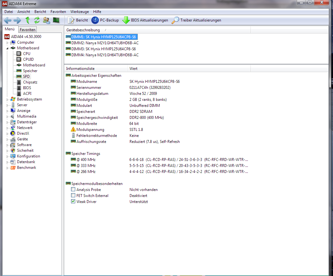Click the Forward arrow in toolbar
Viewport: 333px width, 276px height.
click(17, 21)
